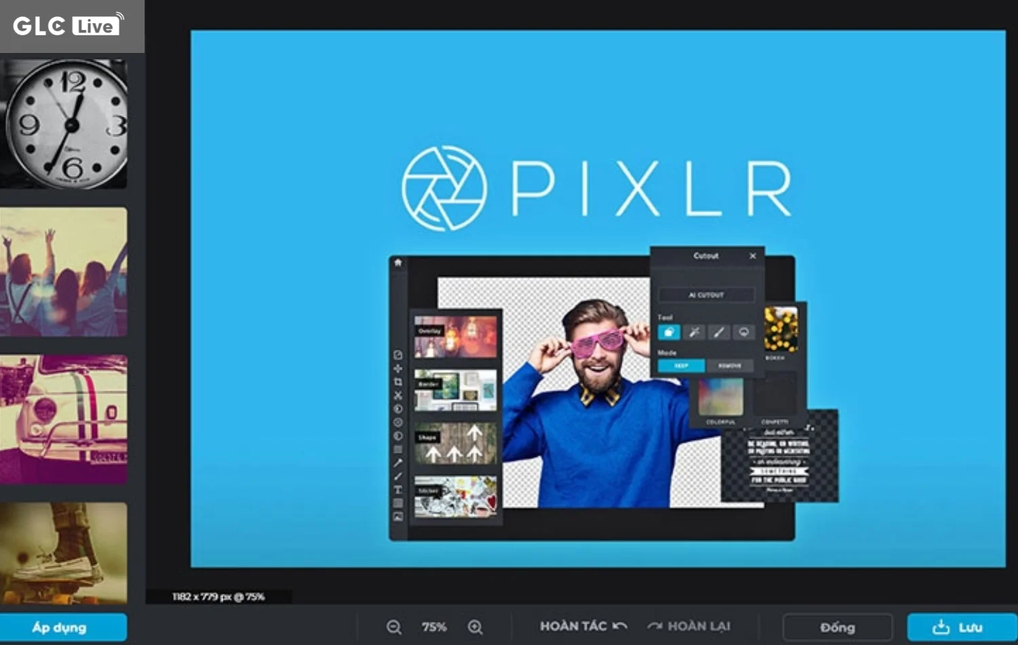
Task: Select the sneaker on skateboard filter thumbnail
Action: pos(63,553)
